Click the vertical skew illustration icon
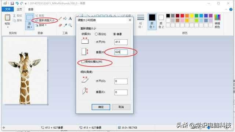235x132 pixels. pyautogui.click(x=85, y=91)
